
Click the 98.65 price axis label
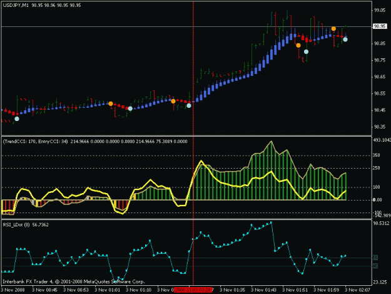tap(379, 77)
